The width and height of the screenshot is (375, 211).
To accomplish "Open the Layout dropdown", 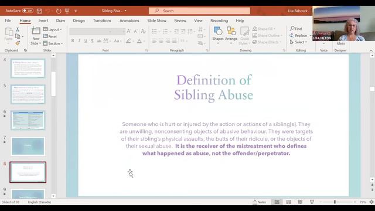I will (53, 29).
